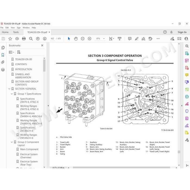190x190 pixels.
Task: Open the CONTENTS bookmark
Action: (x=21, y=64)
